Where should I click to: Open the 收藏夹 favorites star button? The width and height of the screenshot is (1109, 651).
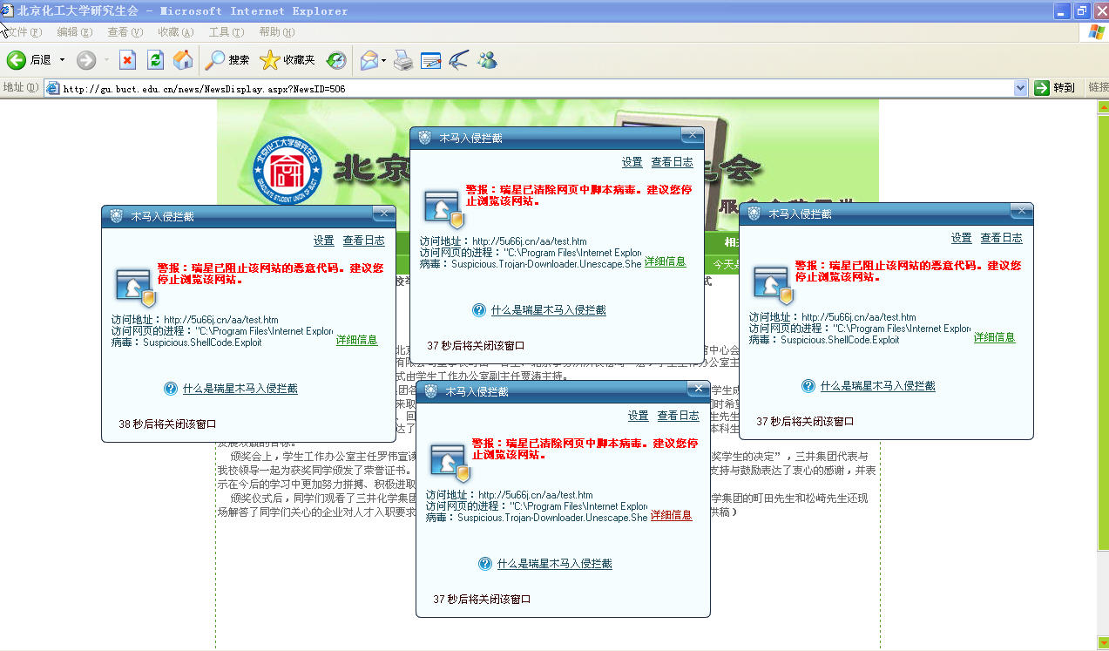click(287, 60)
